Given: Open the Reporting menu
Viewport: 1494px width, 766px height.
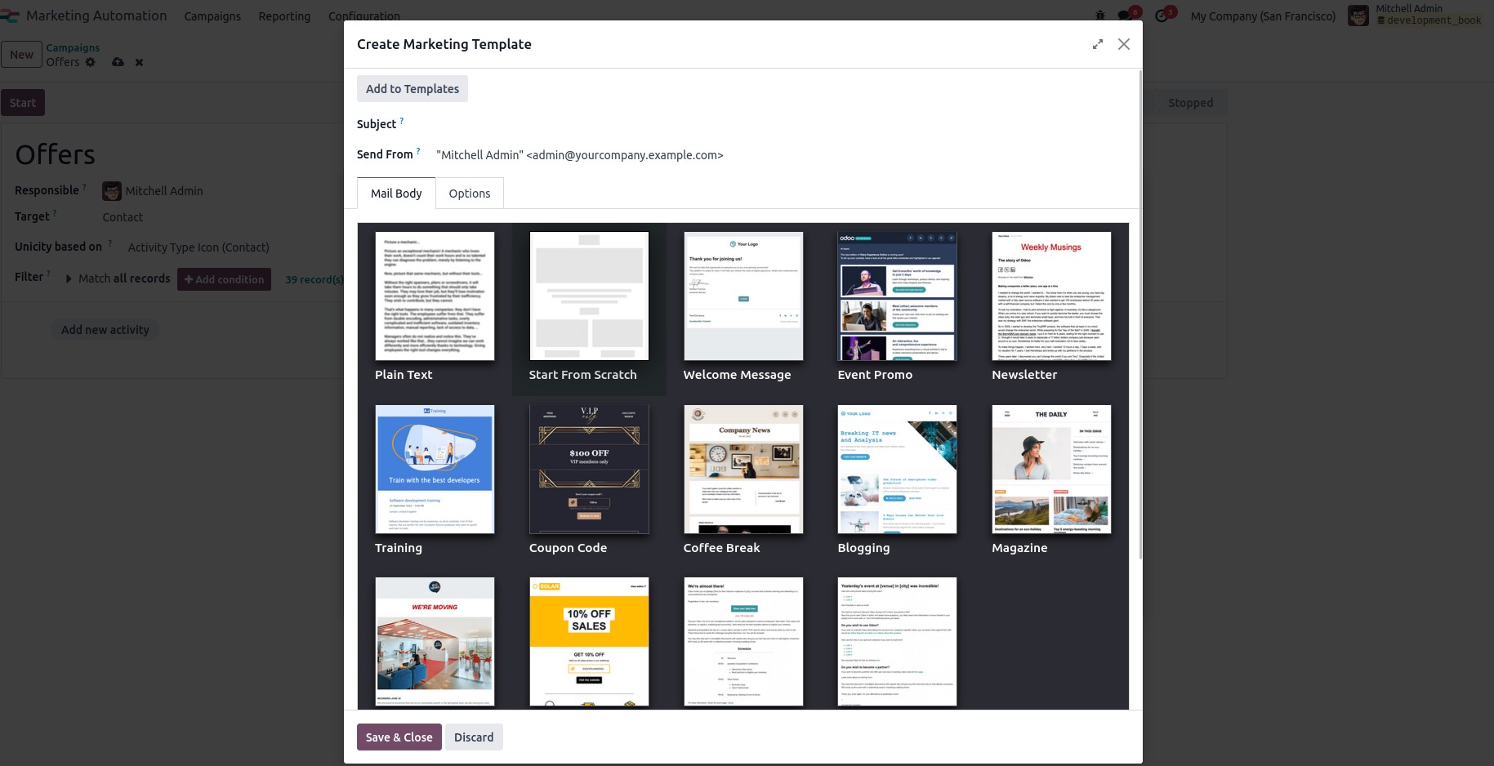Looking at the screenshot, I should coord(284,16).
